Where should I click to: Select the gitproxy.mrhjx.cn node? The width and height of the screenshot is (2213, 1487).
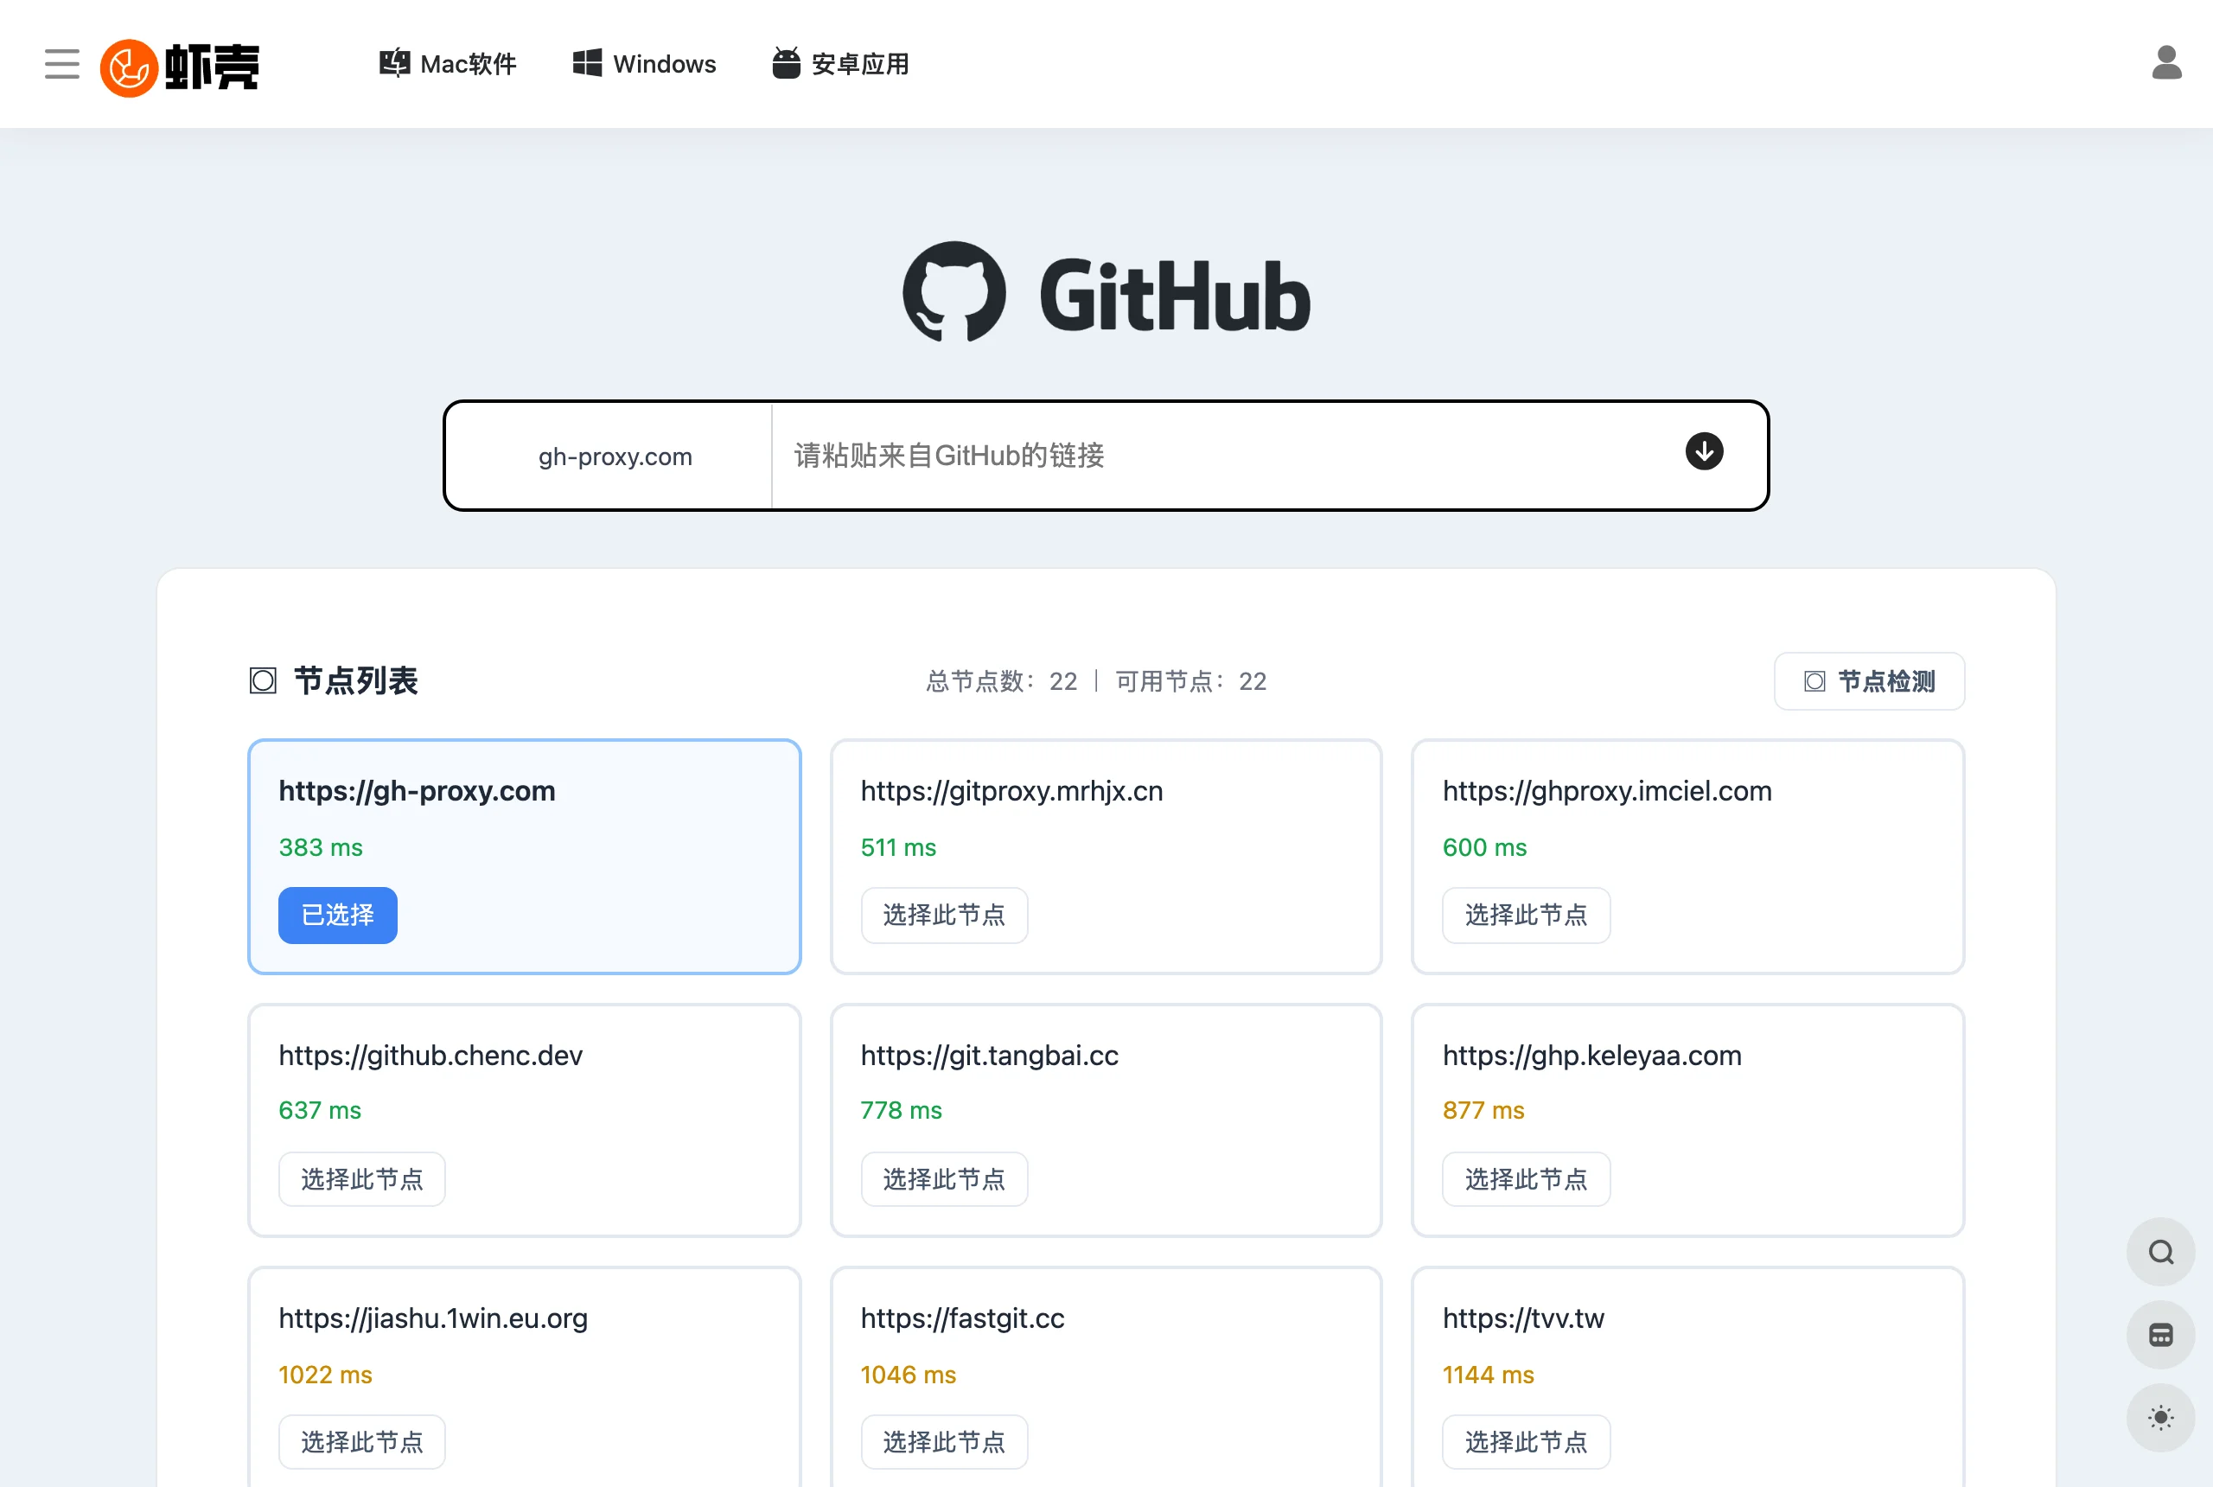[943, 916]
